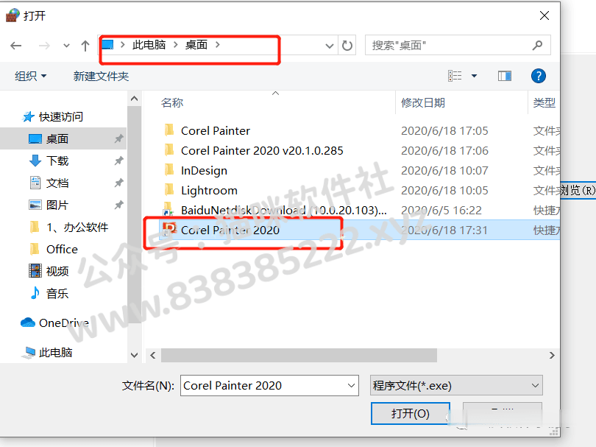Open the 程序文件(*.exe) file type dropdown
This screenshot has height=447, width=596.
[456, 385]
